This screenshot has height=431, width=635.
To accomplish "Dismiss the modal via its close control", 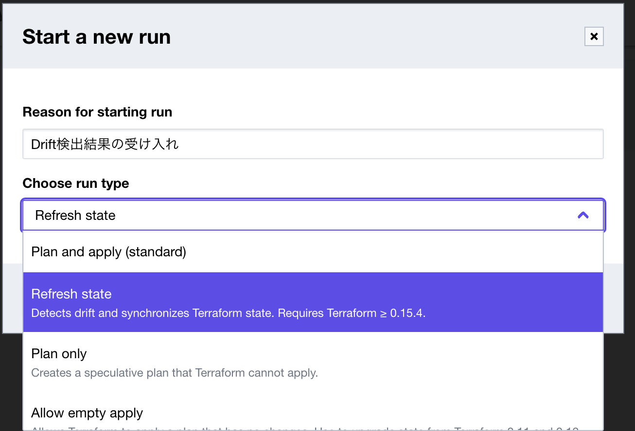I will [594, 36].
